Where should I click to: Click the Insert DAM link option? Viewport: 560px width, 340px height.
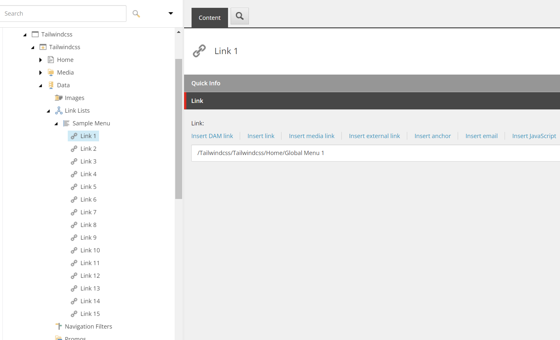(x=212, y=136)
